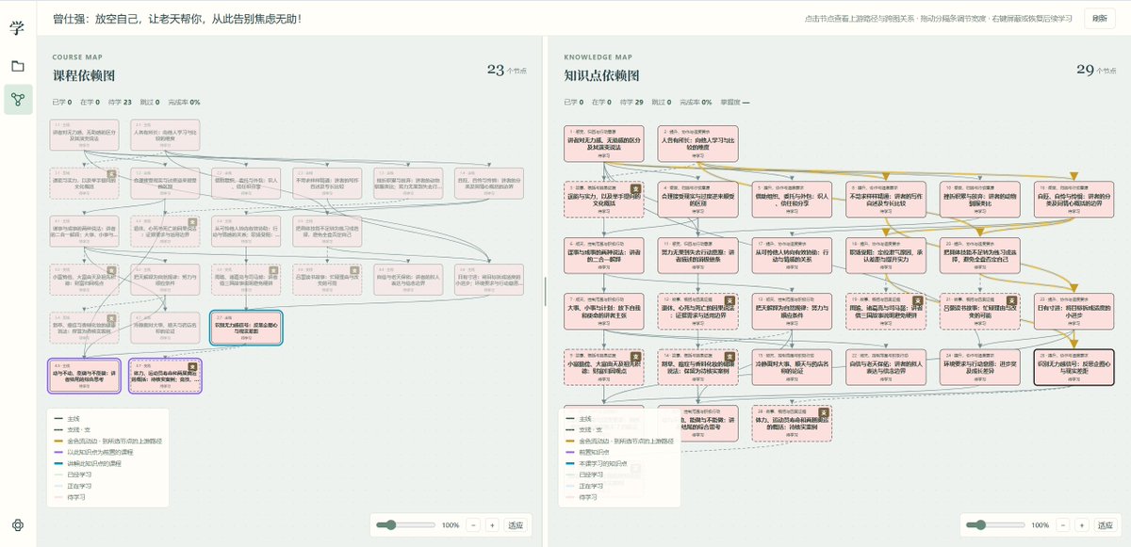This screenshot has width=1131, height=547.
Task: Adjust the knowledge map zoom slider
Action: click(x=995, y=524)
